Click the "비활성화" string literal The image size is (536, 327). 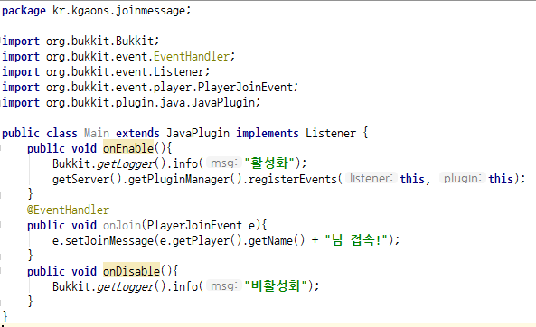[x=277, y=286]
